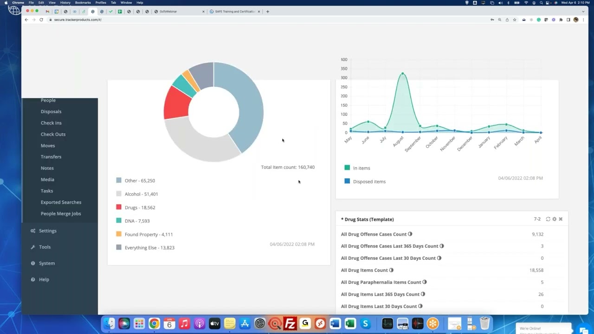Open Drug Stats widget gear settings
The height and width of the screenshot is (334, 594).
[554, 219]
